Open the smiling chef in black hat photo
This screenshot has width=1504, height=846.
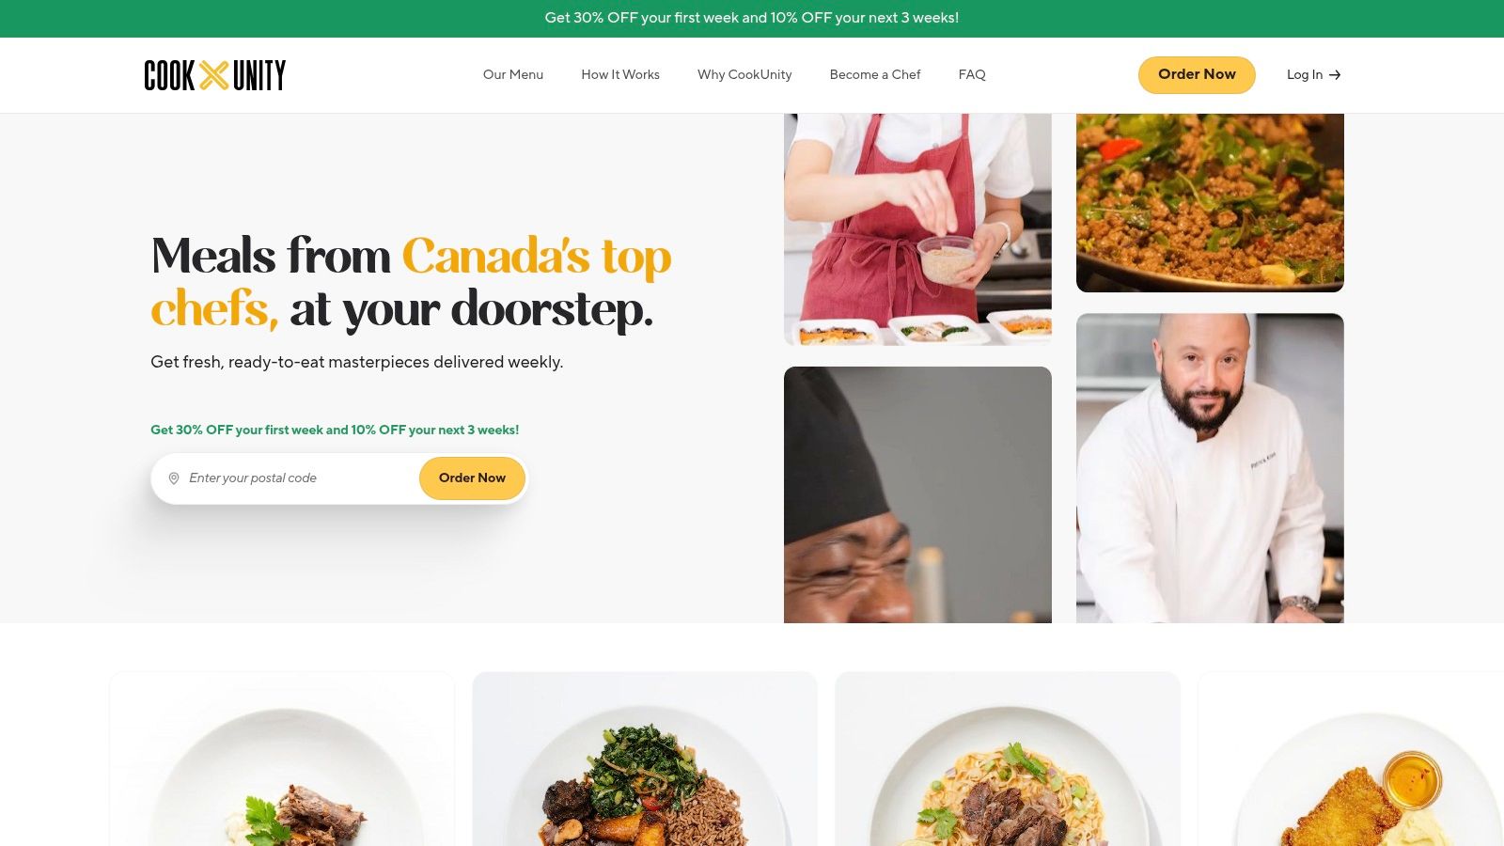[x=917, y=494]
